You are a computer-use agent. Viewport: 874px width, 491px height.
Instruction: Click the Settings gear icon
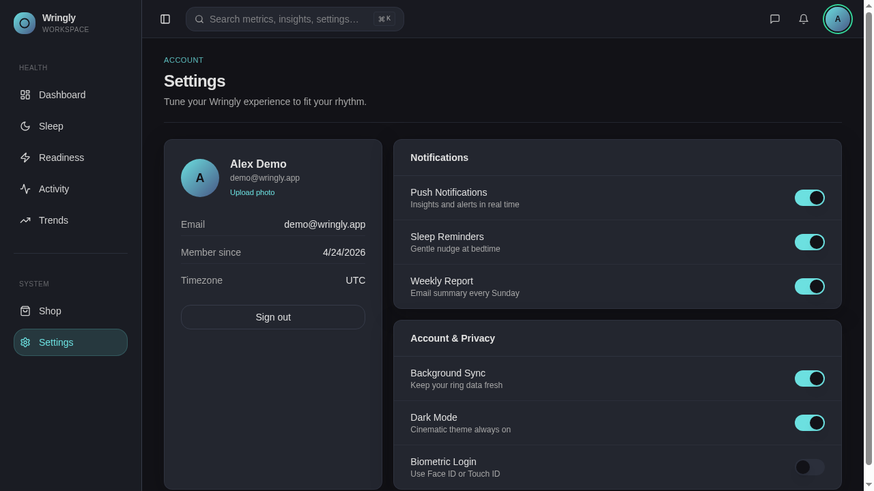25,342
